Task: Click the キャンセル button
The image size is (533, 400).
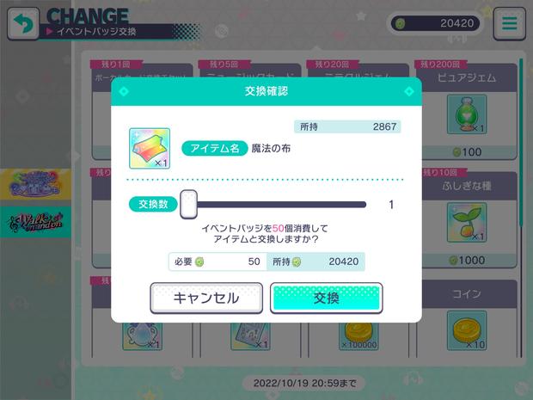Action: pos(206,298)
